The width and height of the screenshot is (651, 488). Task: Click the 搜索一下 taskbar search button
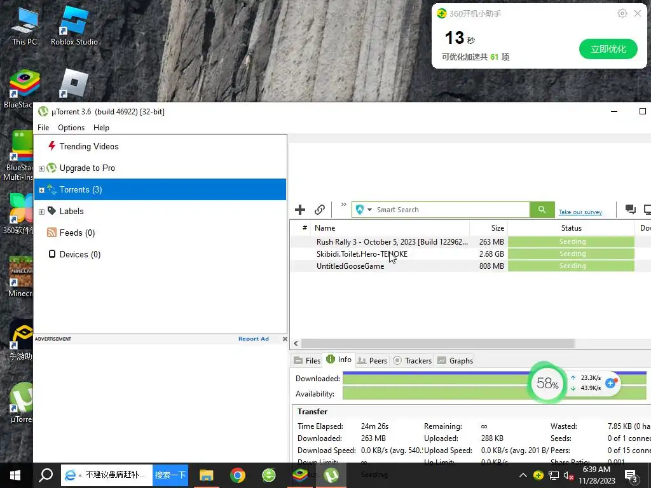click(x=170, y=475)
